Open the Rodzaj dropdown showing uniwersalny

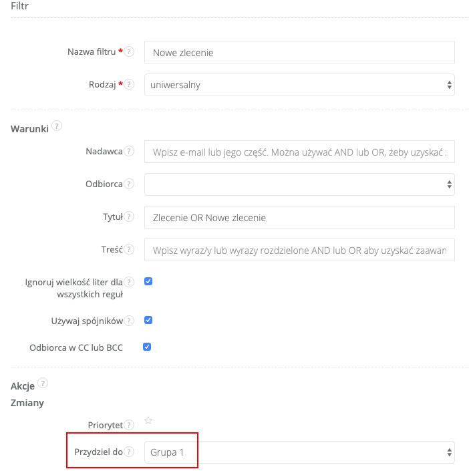coord(299,85)
